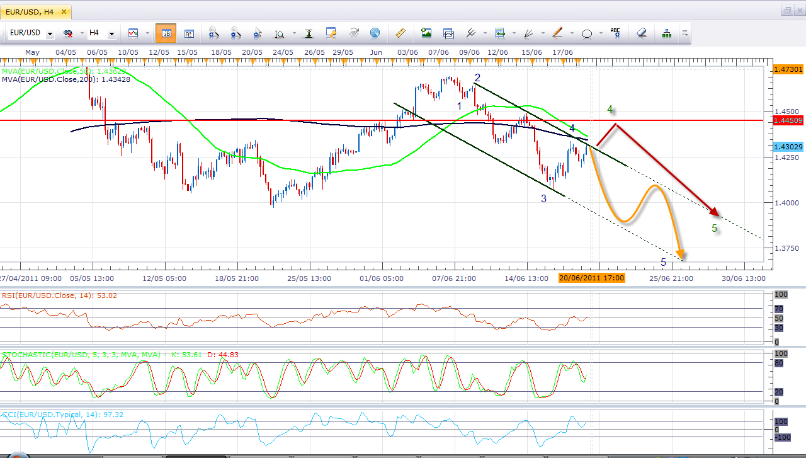Open the Fibonacci levels dropdown arrow
806x458 pixels.
click(x=513, y=33)
